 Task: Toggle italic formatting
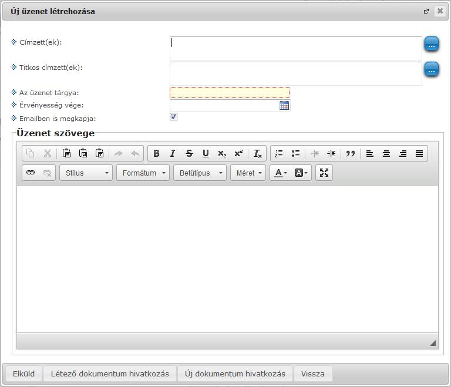pyautogui.click(x=173, y=153)
